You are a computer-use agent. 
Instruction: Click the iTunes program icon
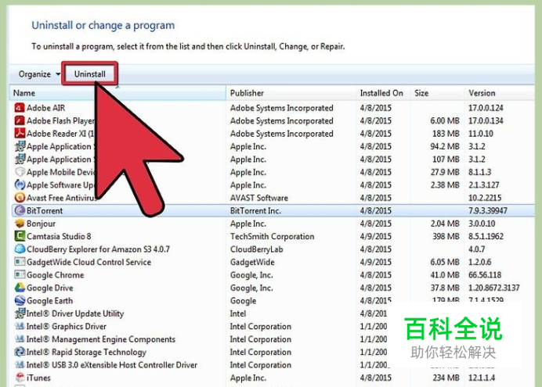pos(20,378)
